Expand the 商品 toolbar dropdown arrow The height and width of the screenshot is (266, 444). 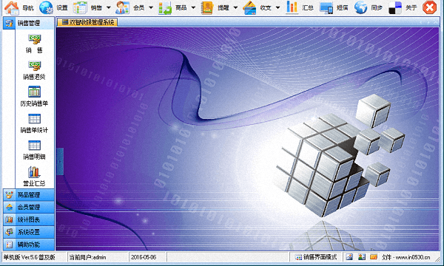[193, 7]
